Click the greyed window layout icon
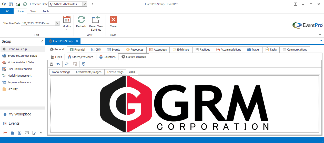The image size is (324, 143). point(75,64)
